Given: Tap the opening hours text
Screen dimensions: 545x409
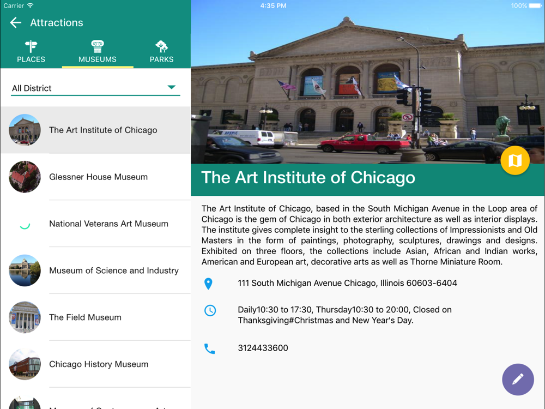Looking at the screenshot, I should [x=344, y=315].
